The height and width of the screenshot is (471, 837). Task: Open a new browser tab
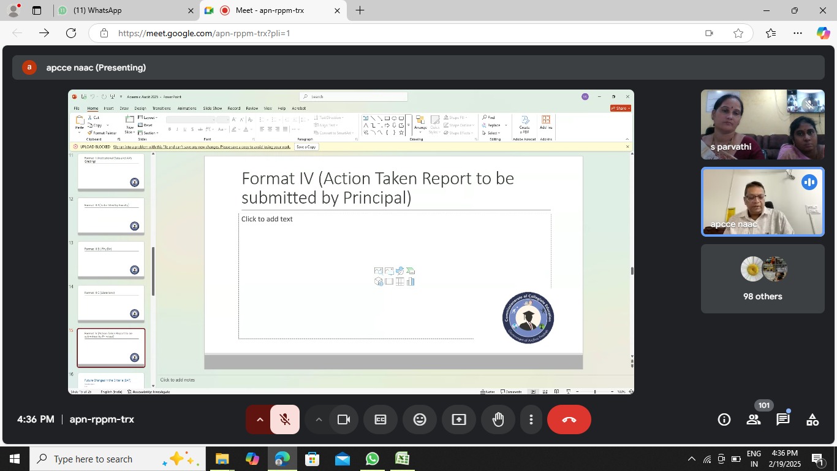pyautogui.click(x=360, y=10)
